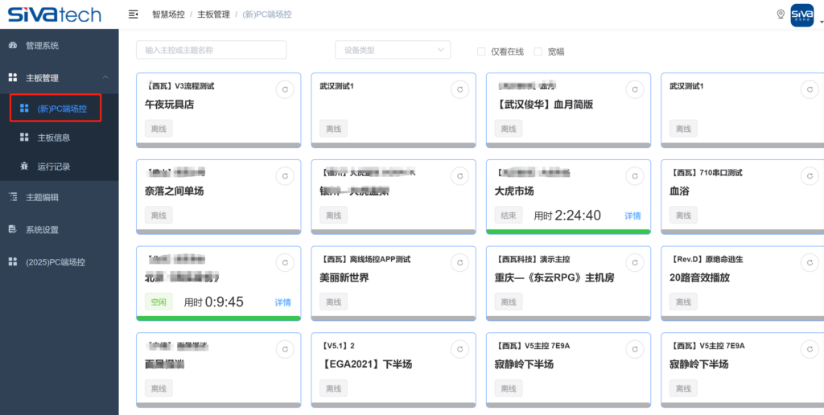Refresh the 【武汉俊华】血月简版 card

click(635, 89)
